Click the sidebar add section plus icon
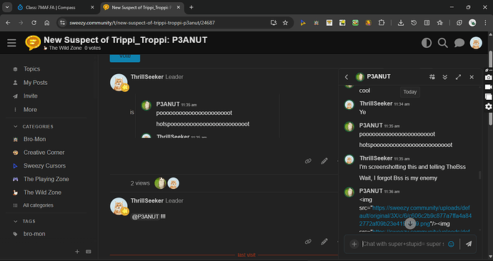The image size is (493, 261). click(77, 252)
